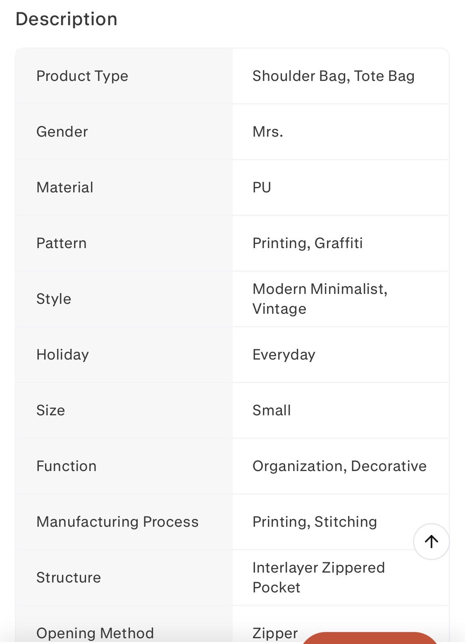465x644 pixels.
Task: Select the PU material value
Action: [x=262, y=187]
